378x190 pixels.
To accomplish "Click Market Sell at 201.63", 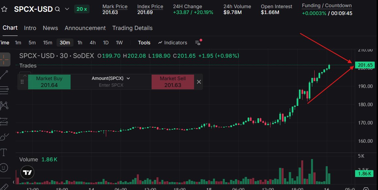I will pos(173,82).
